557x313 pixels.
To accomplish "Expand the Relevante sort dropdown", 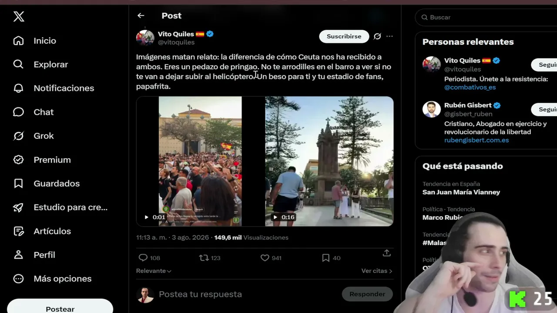I will coord(154,271).
